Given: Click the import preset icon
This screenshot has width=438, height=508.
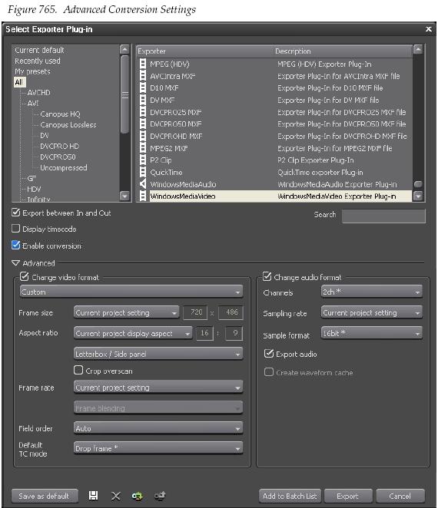Looking at the screenshot, I should click(x=138, y=496).
